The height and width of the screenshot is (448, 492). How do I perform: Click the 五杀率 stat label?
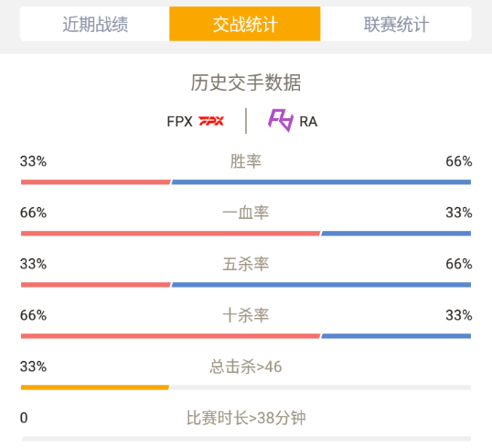tap(246, 264)
